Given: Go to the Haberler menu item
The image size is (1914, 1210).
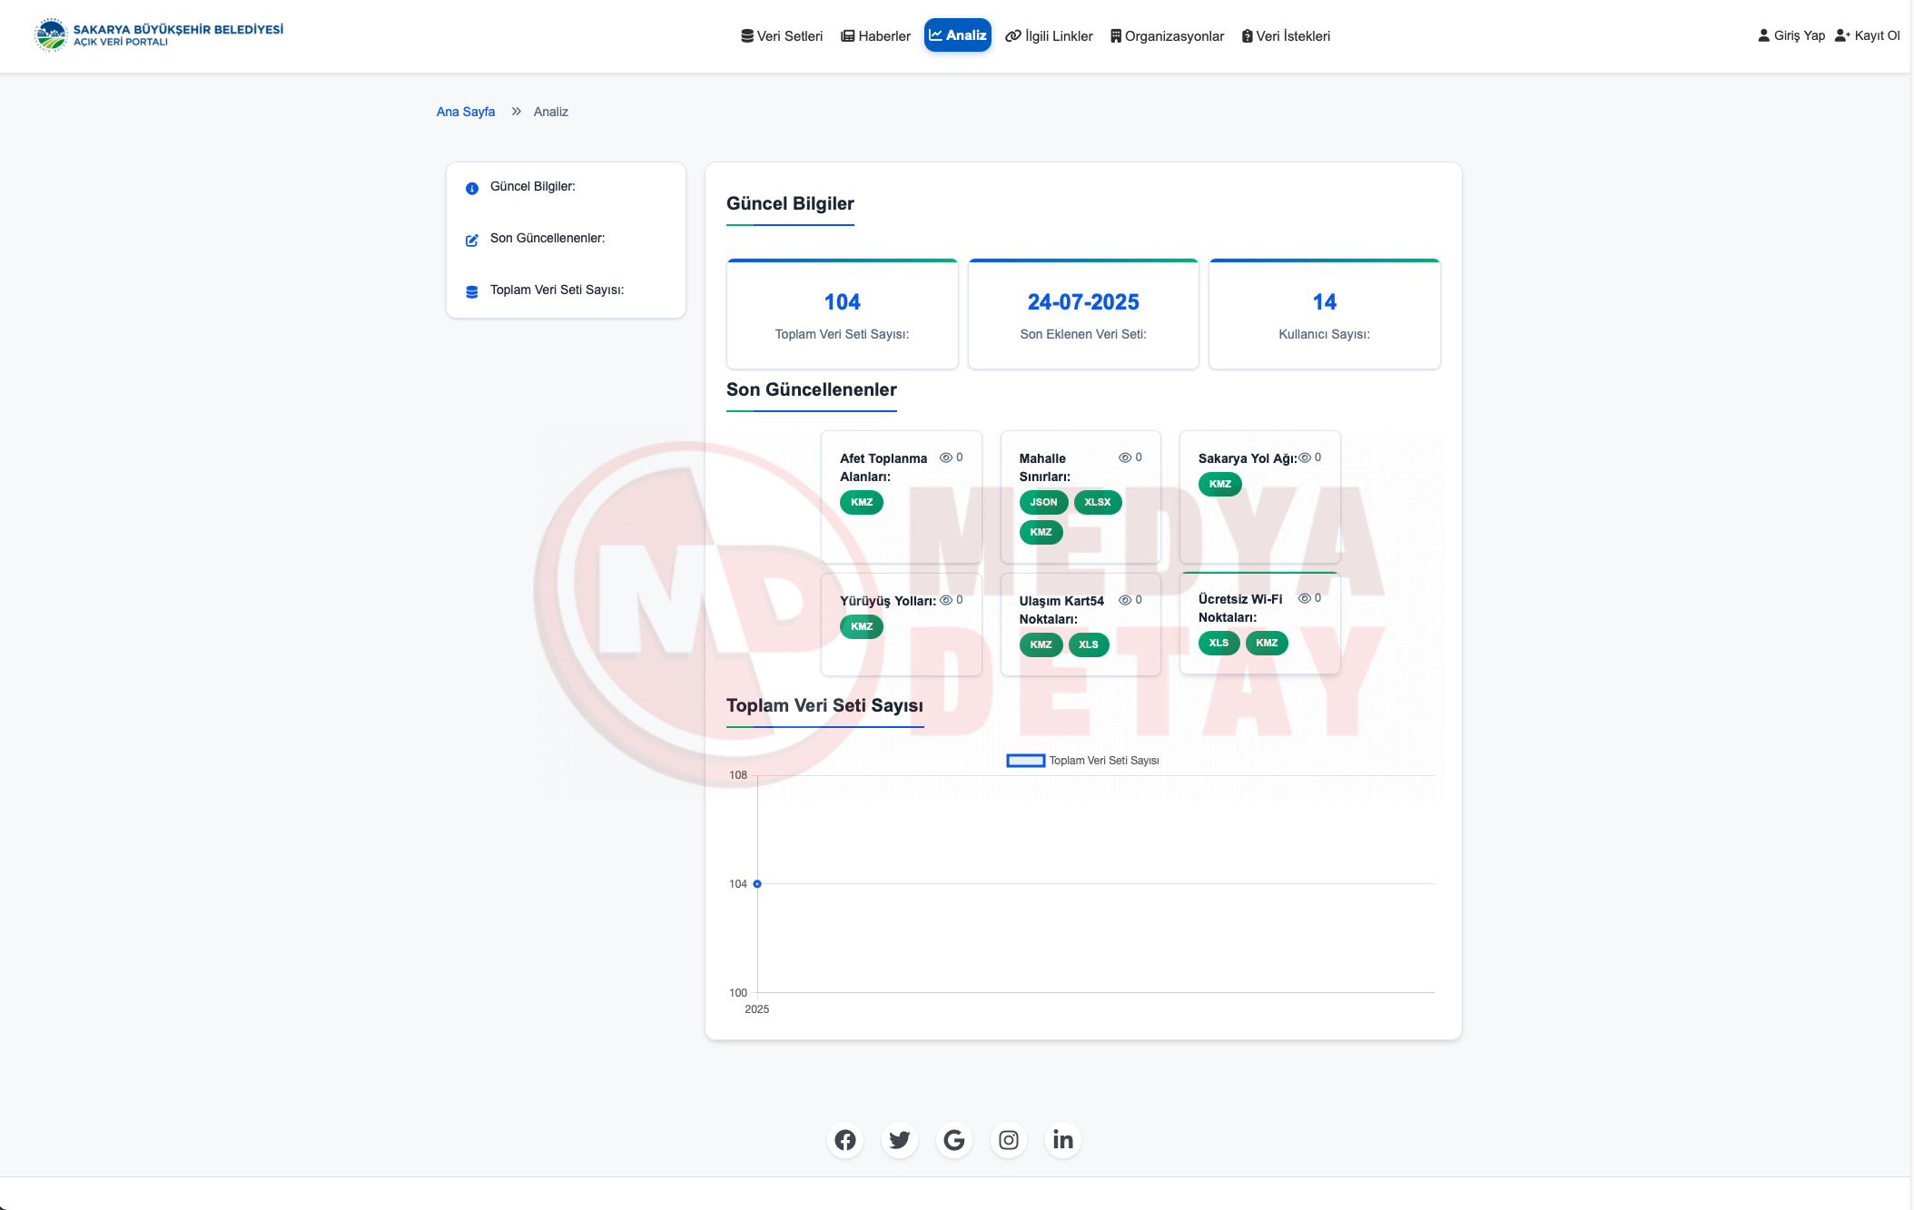Looking at the screenshot, I should (x=876, y=36).
